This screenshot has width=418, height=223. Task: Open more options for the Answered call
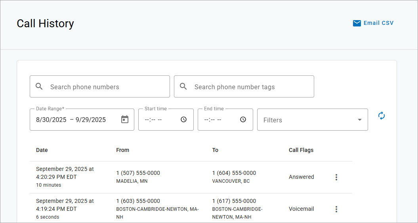[x=336, y=177]
